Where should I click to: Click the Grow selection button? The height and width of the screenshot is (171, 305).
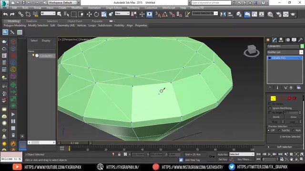[294, 117]
